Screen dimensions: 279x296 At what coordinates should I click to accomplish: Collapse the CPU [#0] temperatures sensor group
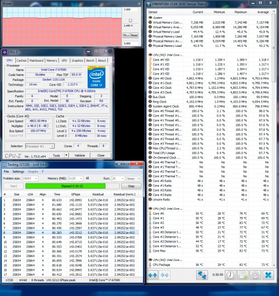point(150,209)
